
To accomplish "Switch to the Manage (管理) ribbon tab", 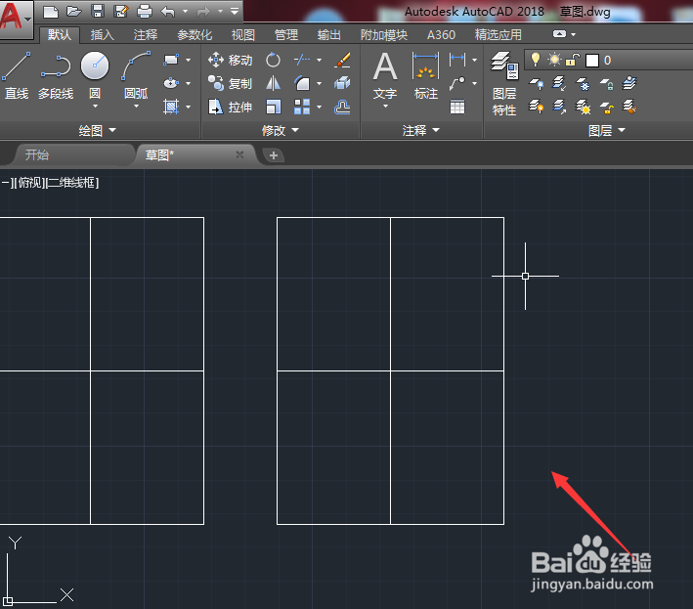I will click(x=286, y=34).
